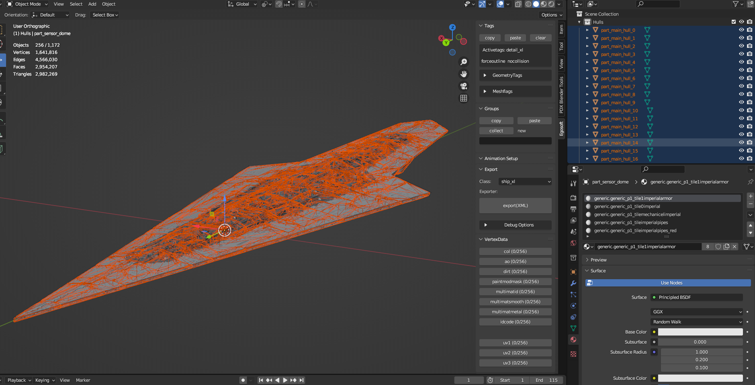Open the Object properties tab icon
Viewport: 755px width, 385px height.
point(573,272)
